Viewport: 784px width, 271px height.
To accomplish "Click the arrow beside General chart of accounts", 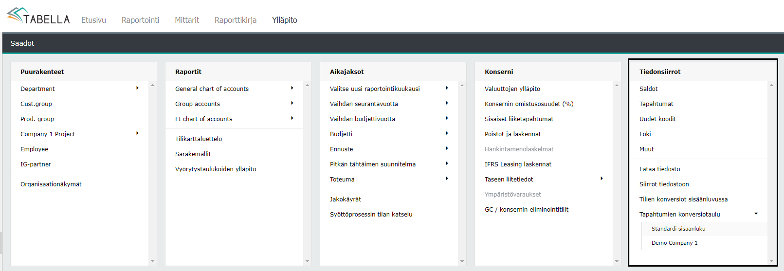I will [292, 88].
